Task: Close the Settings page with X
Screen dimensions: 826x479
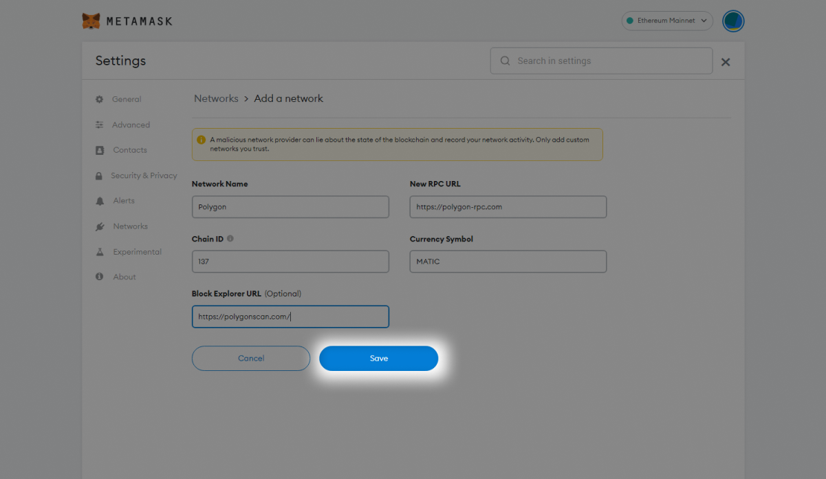Action: click(x=726, y=62)
